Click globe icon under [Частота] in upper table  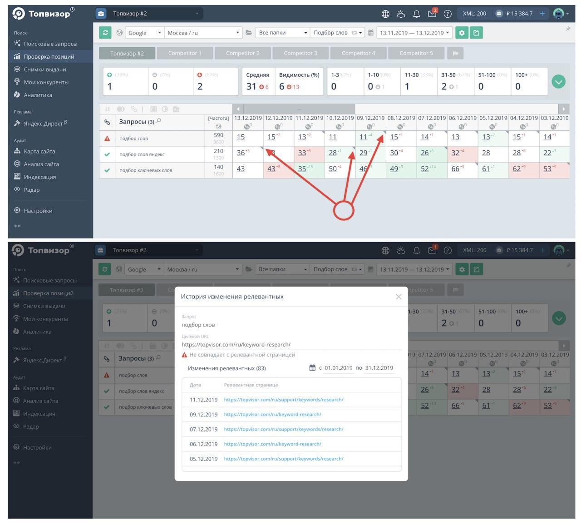(x=218, y=126)
